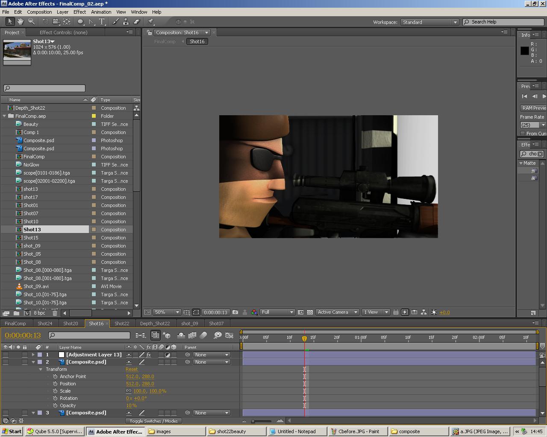Select the Clone Stamp tool

click(x=126, y=21)
